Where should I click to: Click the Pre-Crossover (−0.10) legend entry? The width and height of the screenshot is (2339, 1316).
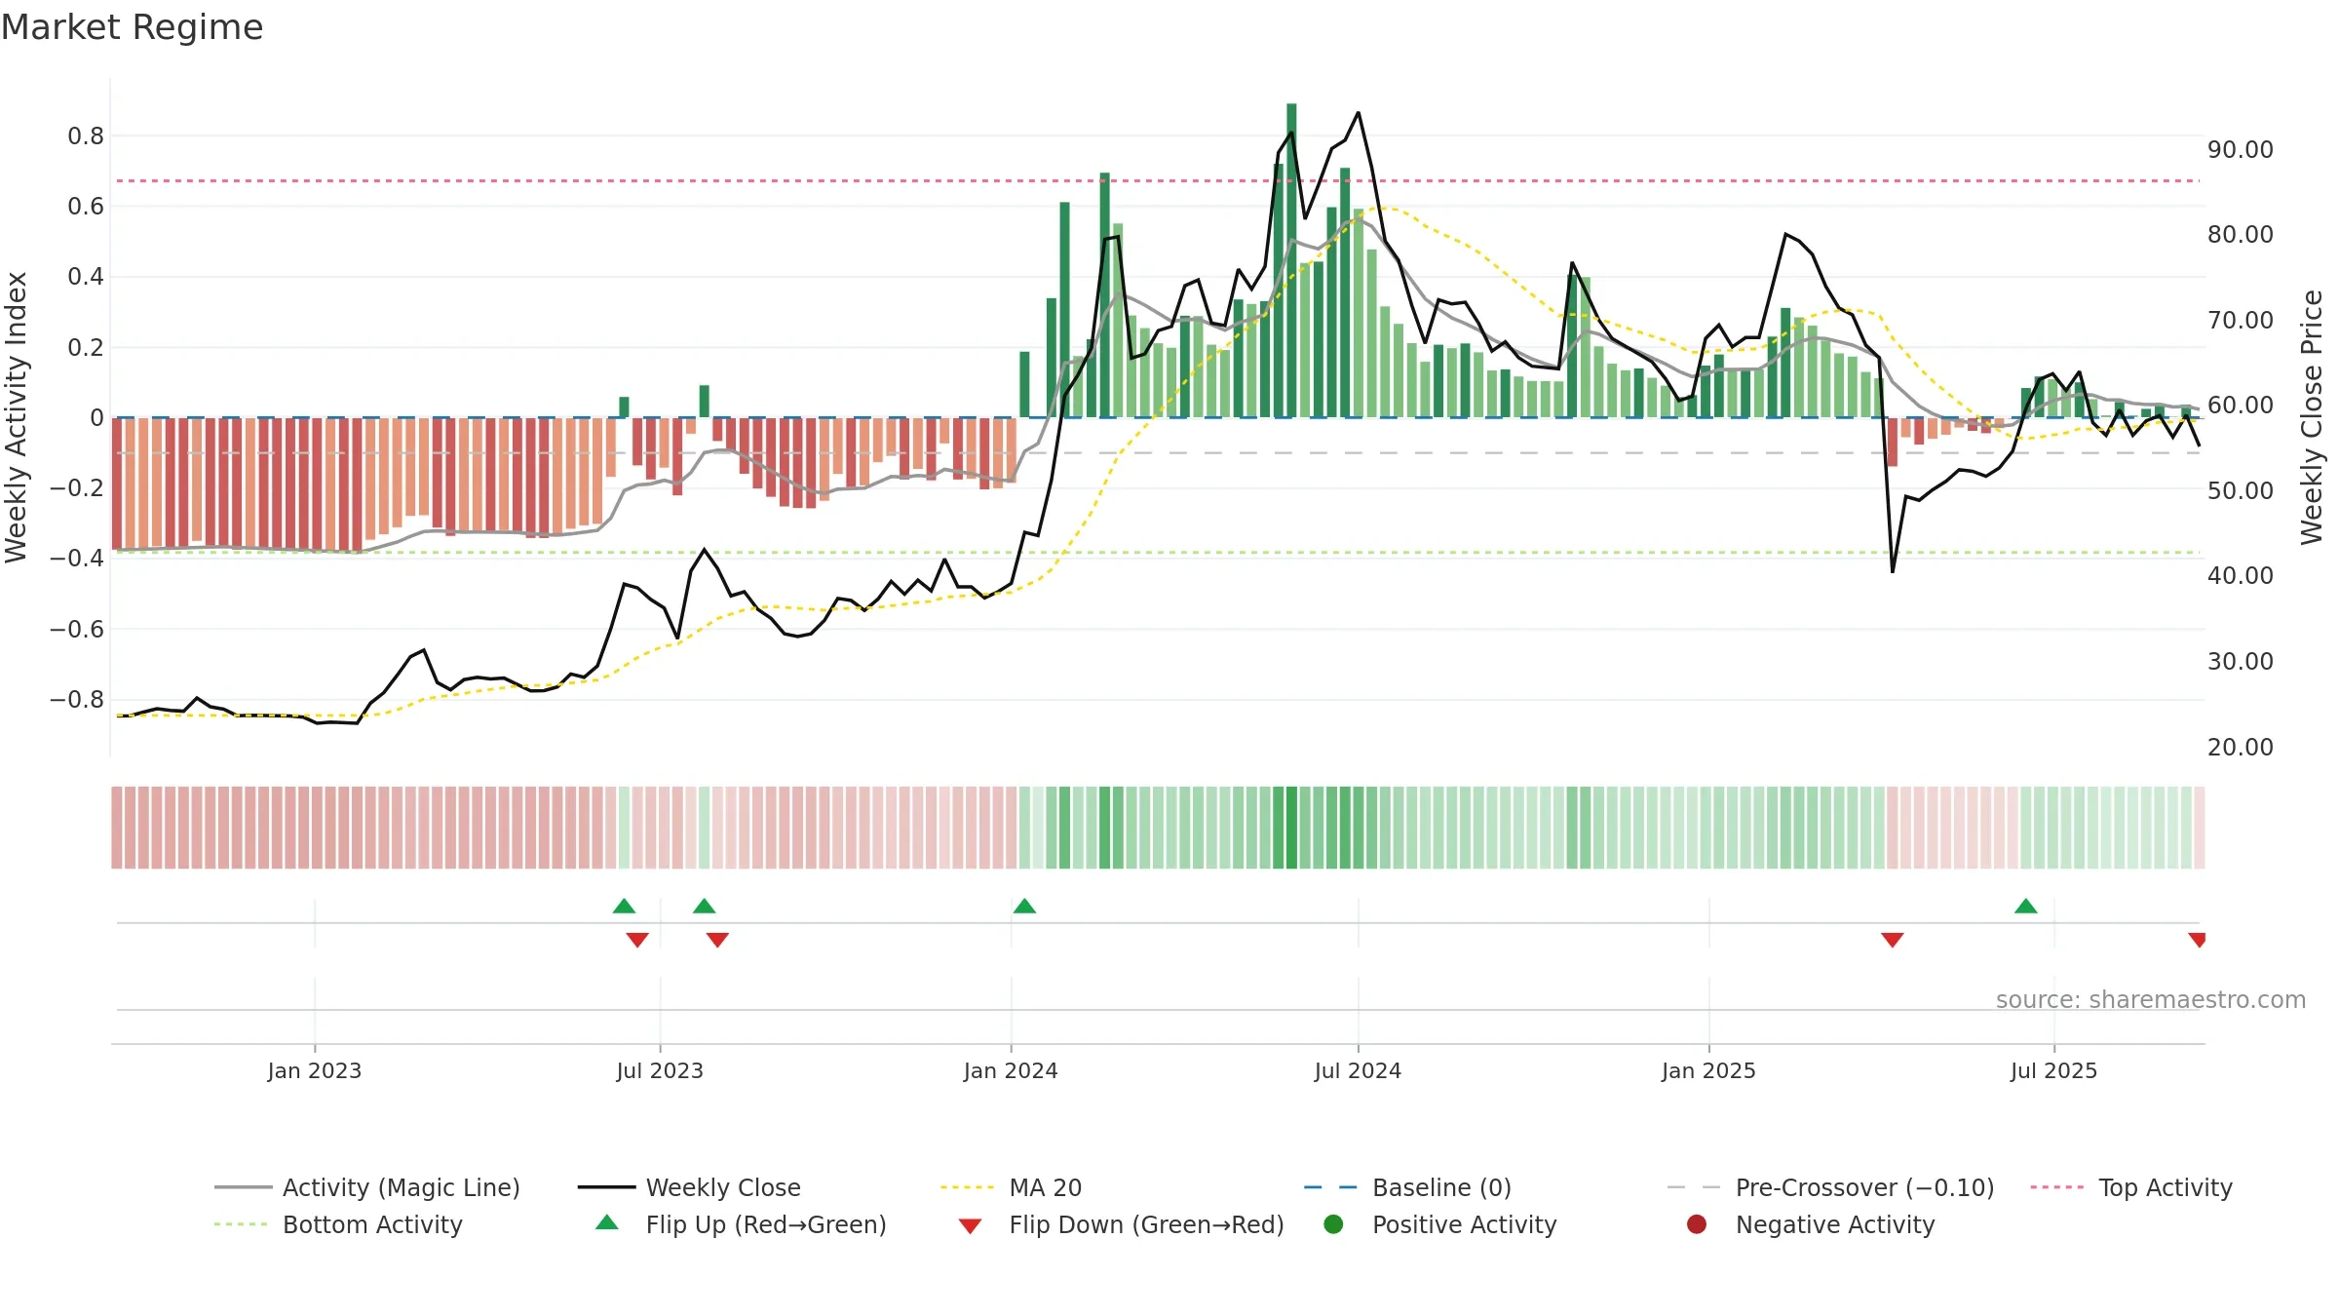[x=1831, y=1187]
